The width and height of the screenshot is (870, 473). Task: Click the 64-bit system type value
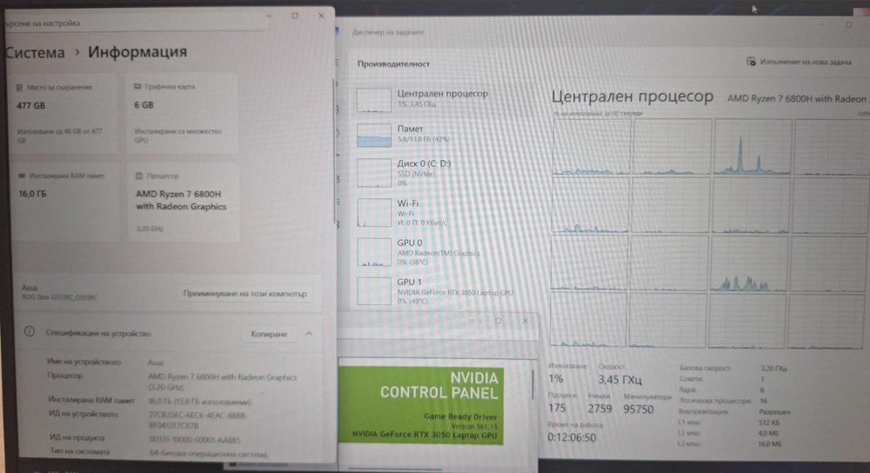pyautogui.click(x=209, y=454)
